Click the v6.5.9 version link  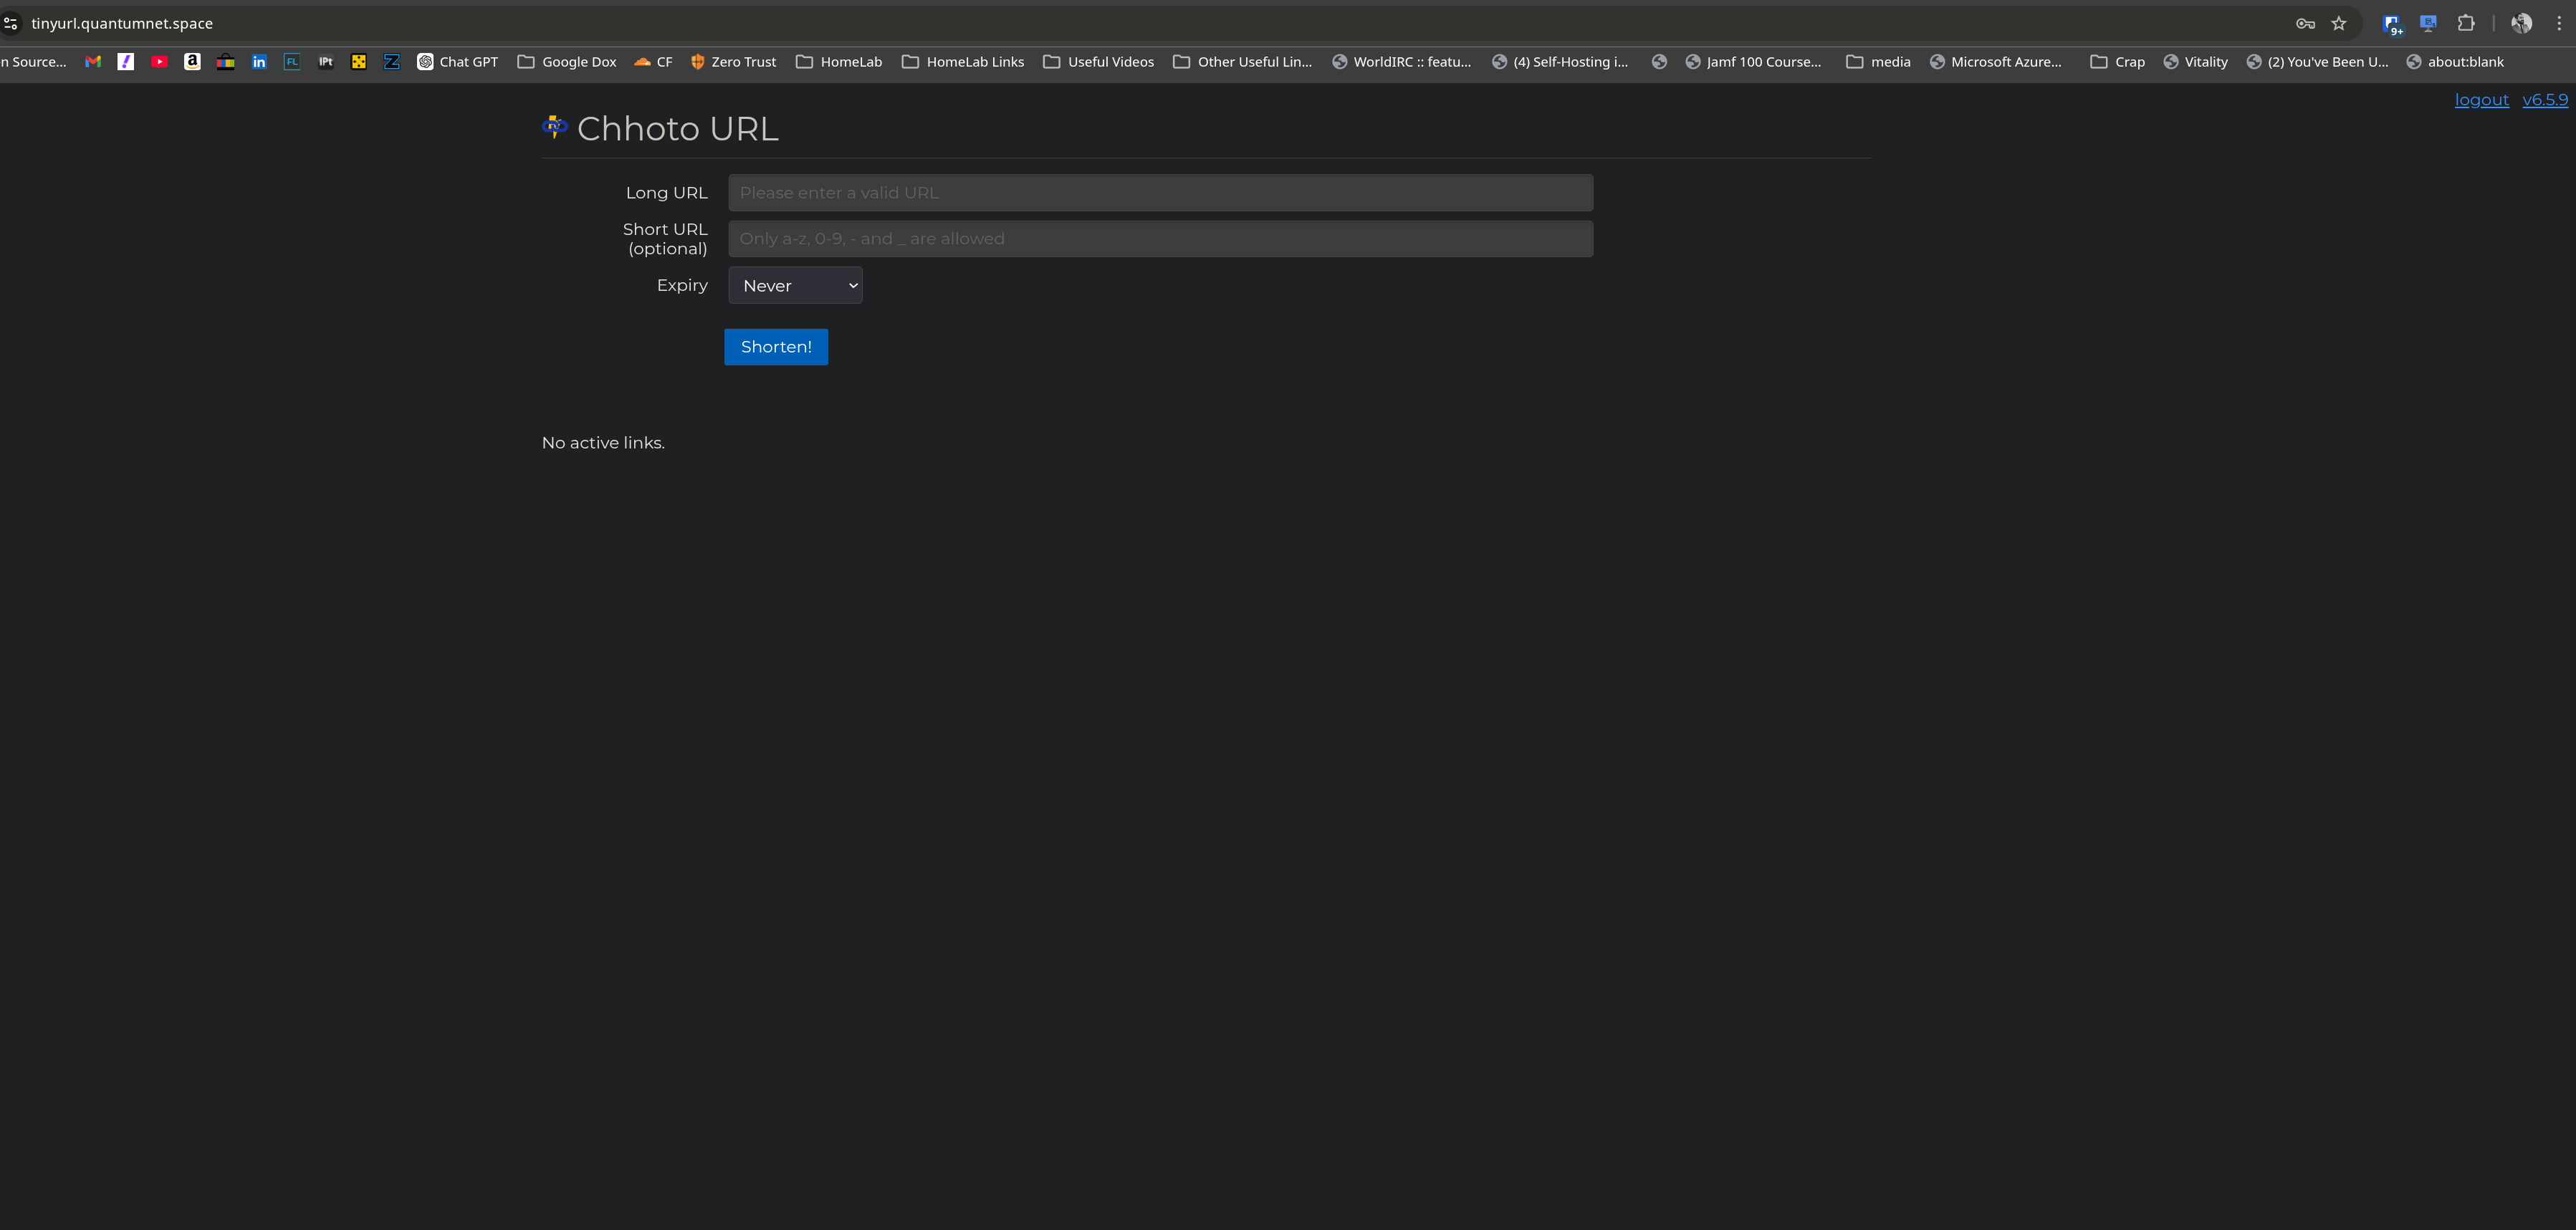(2544, 100)
